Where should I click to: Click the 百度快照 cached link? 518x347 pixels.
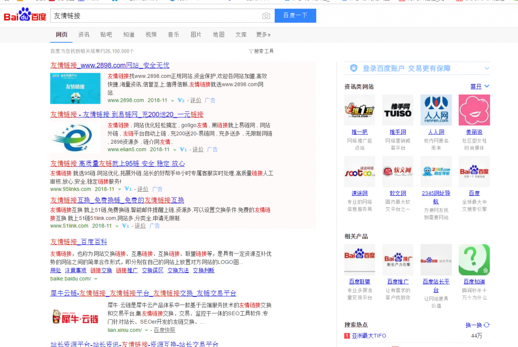point(164,330)
